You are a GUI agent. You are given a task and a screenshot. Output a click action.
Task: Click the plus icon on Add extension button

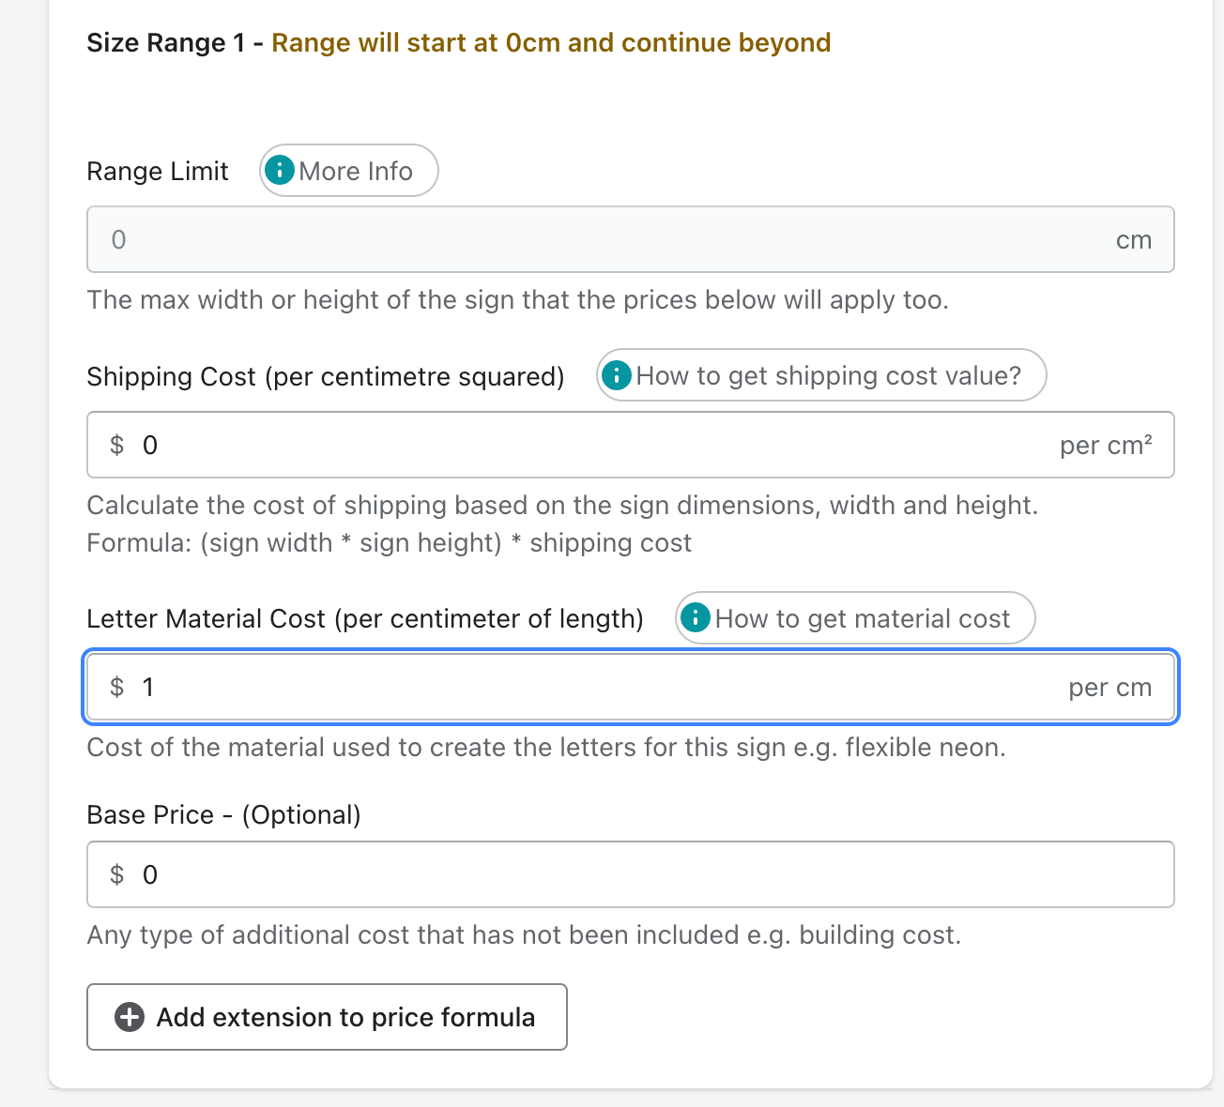[x=130, y=1017]
